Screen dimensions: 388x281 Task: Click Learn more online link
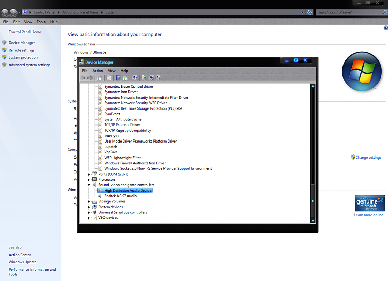tap(370, 215)
